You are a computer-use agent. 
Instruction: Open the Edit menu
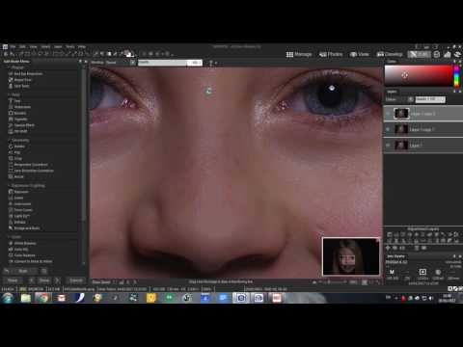pyautogui.click(x=22, y=46)
